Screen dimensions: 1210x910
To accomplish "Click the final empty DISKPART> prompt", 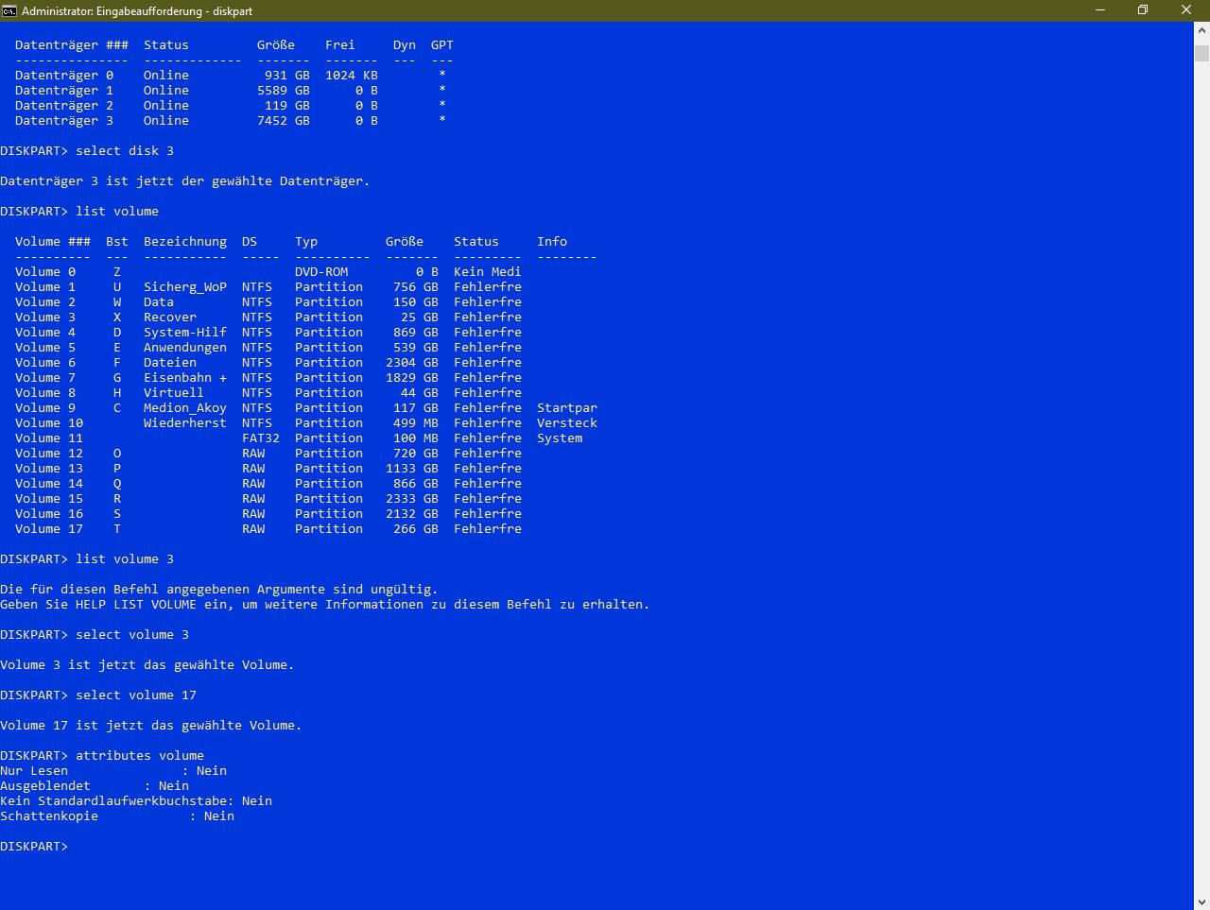I will 35,847.
